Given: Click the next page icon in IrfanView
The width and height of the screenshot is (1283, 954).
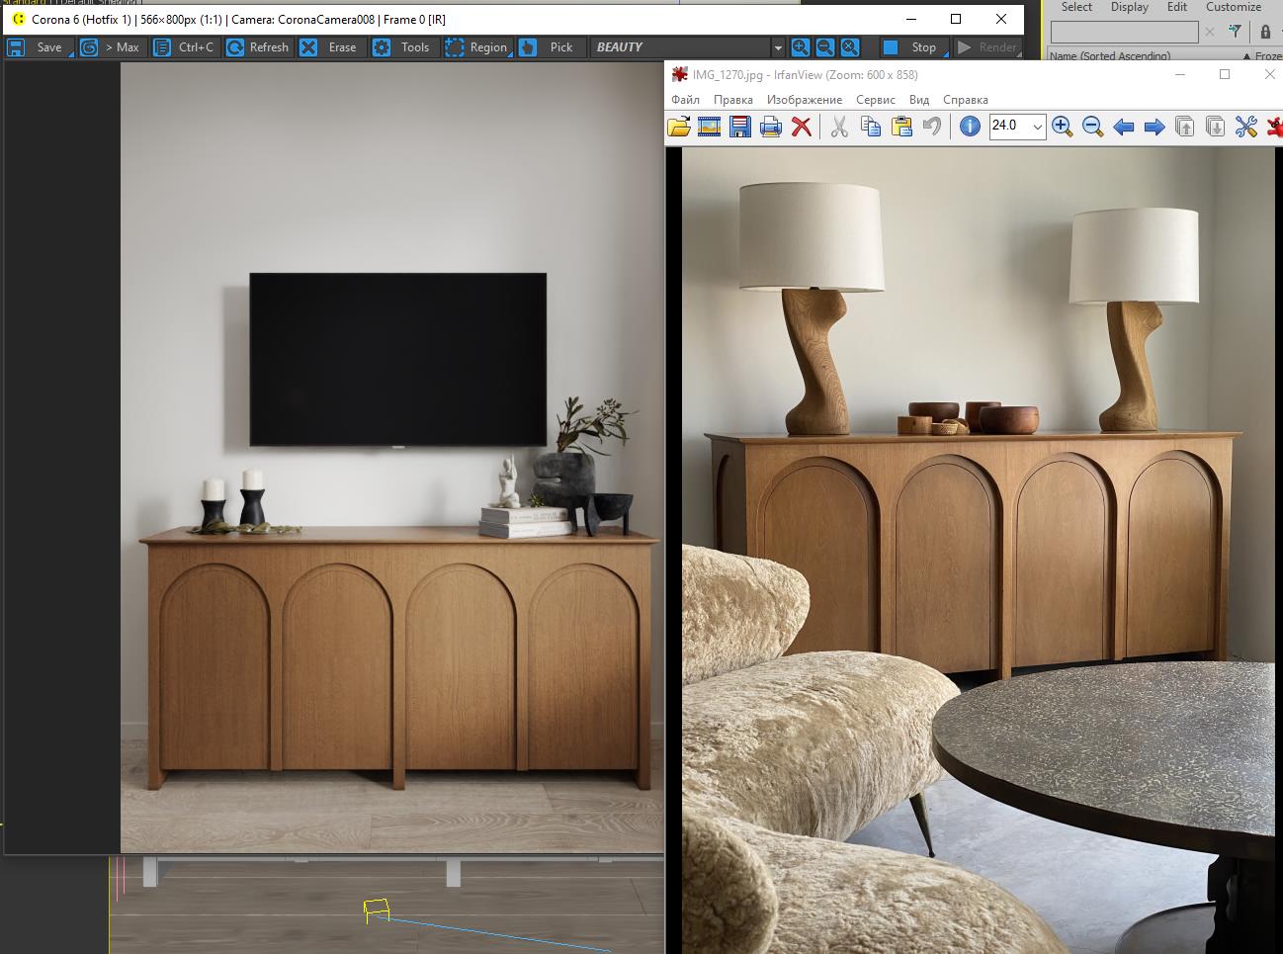Looking at the screenshot, I should (x=1216, y=127).
